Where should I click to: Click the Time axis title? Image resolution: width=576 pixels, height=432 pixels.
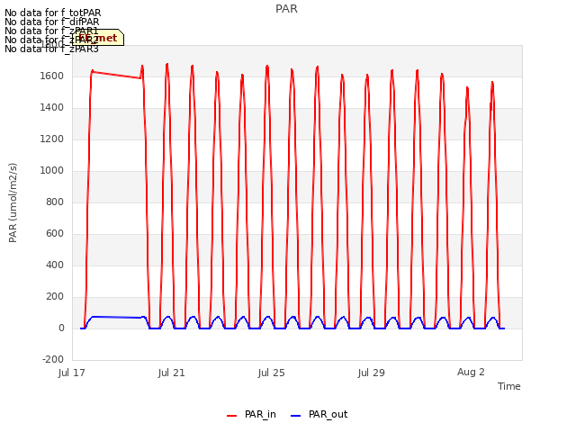(x=509, y=386)
